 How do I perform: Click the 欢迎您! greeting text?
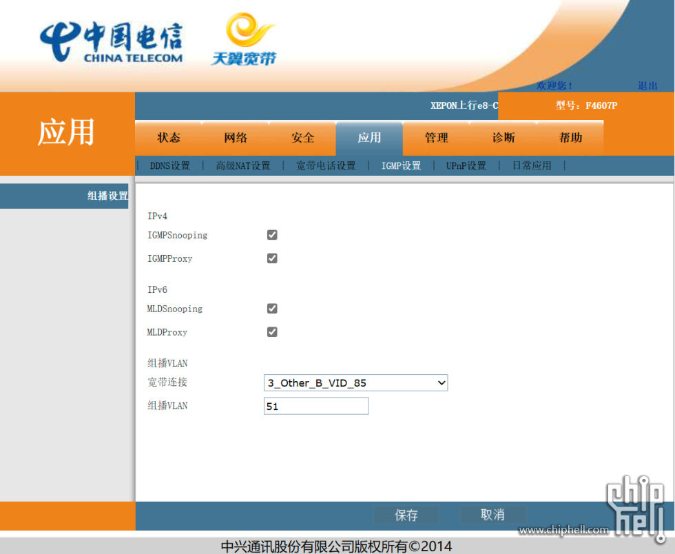point(554,85)
